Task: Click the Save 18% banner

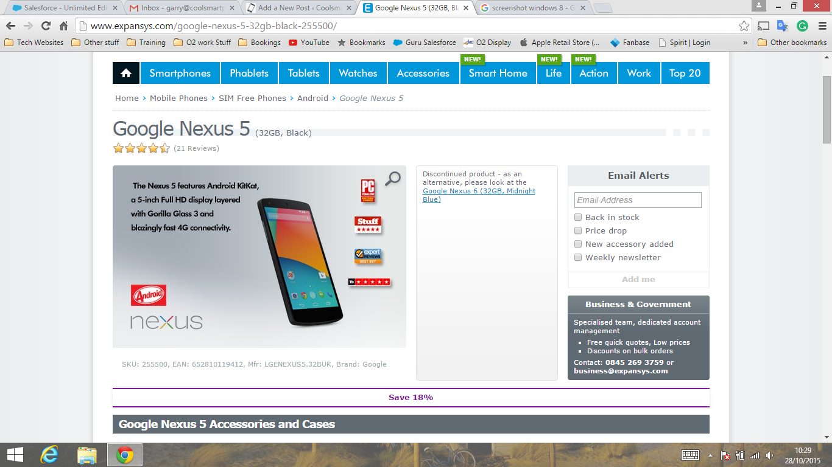Action: point(411,397)
